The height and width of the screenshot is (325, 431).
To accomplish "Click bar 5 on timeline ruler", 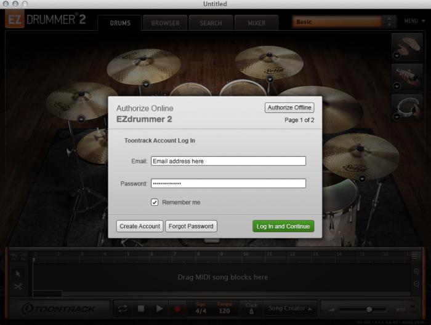I will tap(128, 254).
